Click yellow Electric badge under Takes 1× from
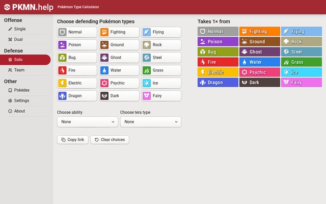Screen dimensions: 326x204 [x=218, y=72]
